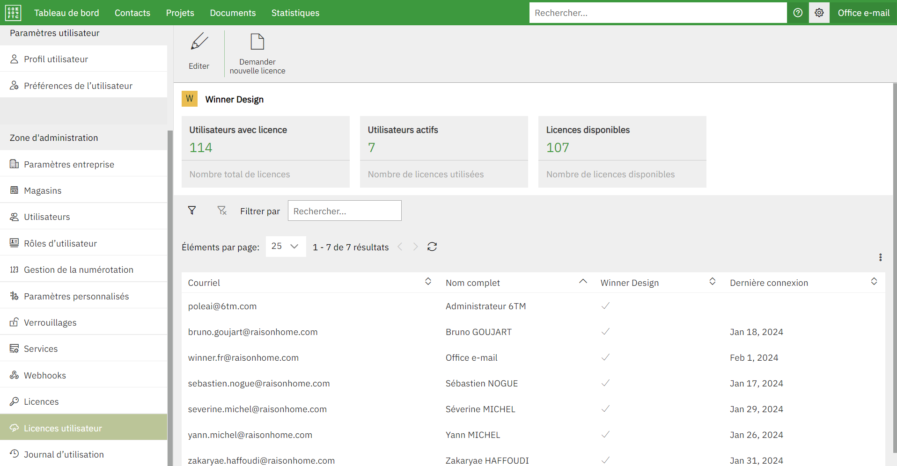Click the Office e-mail account button
897x466 pixels.
pyautogui.click(x=863, y=13)
